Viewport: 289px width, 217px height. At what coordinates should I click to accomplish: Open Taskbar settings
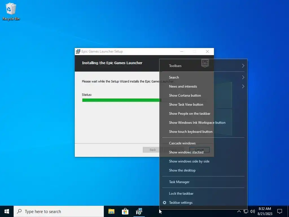(x=203, y=203)
